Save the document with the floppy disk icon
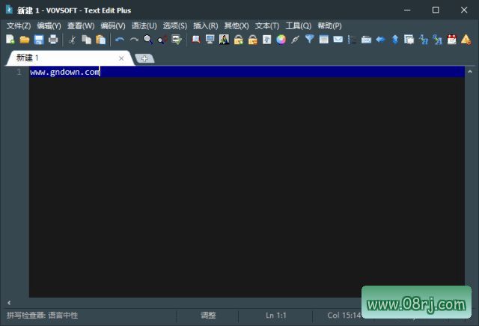 pos(39,40)
